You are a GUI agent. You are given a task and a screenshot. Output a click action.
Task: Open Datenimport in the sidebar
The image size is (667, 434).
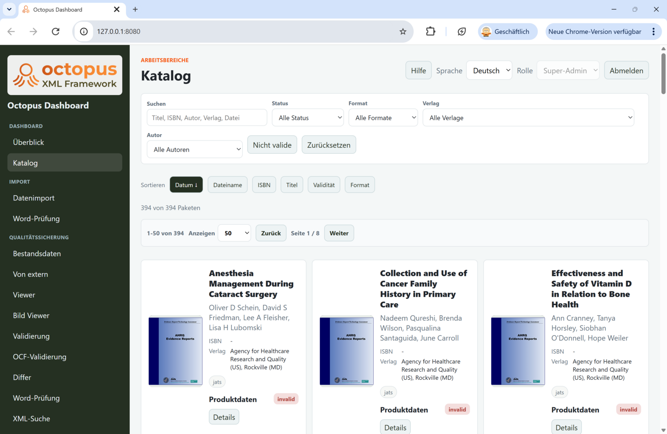click(65, 198)
